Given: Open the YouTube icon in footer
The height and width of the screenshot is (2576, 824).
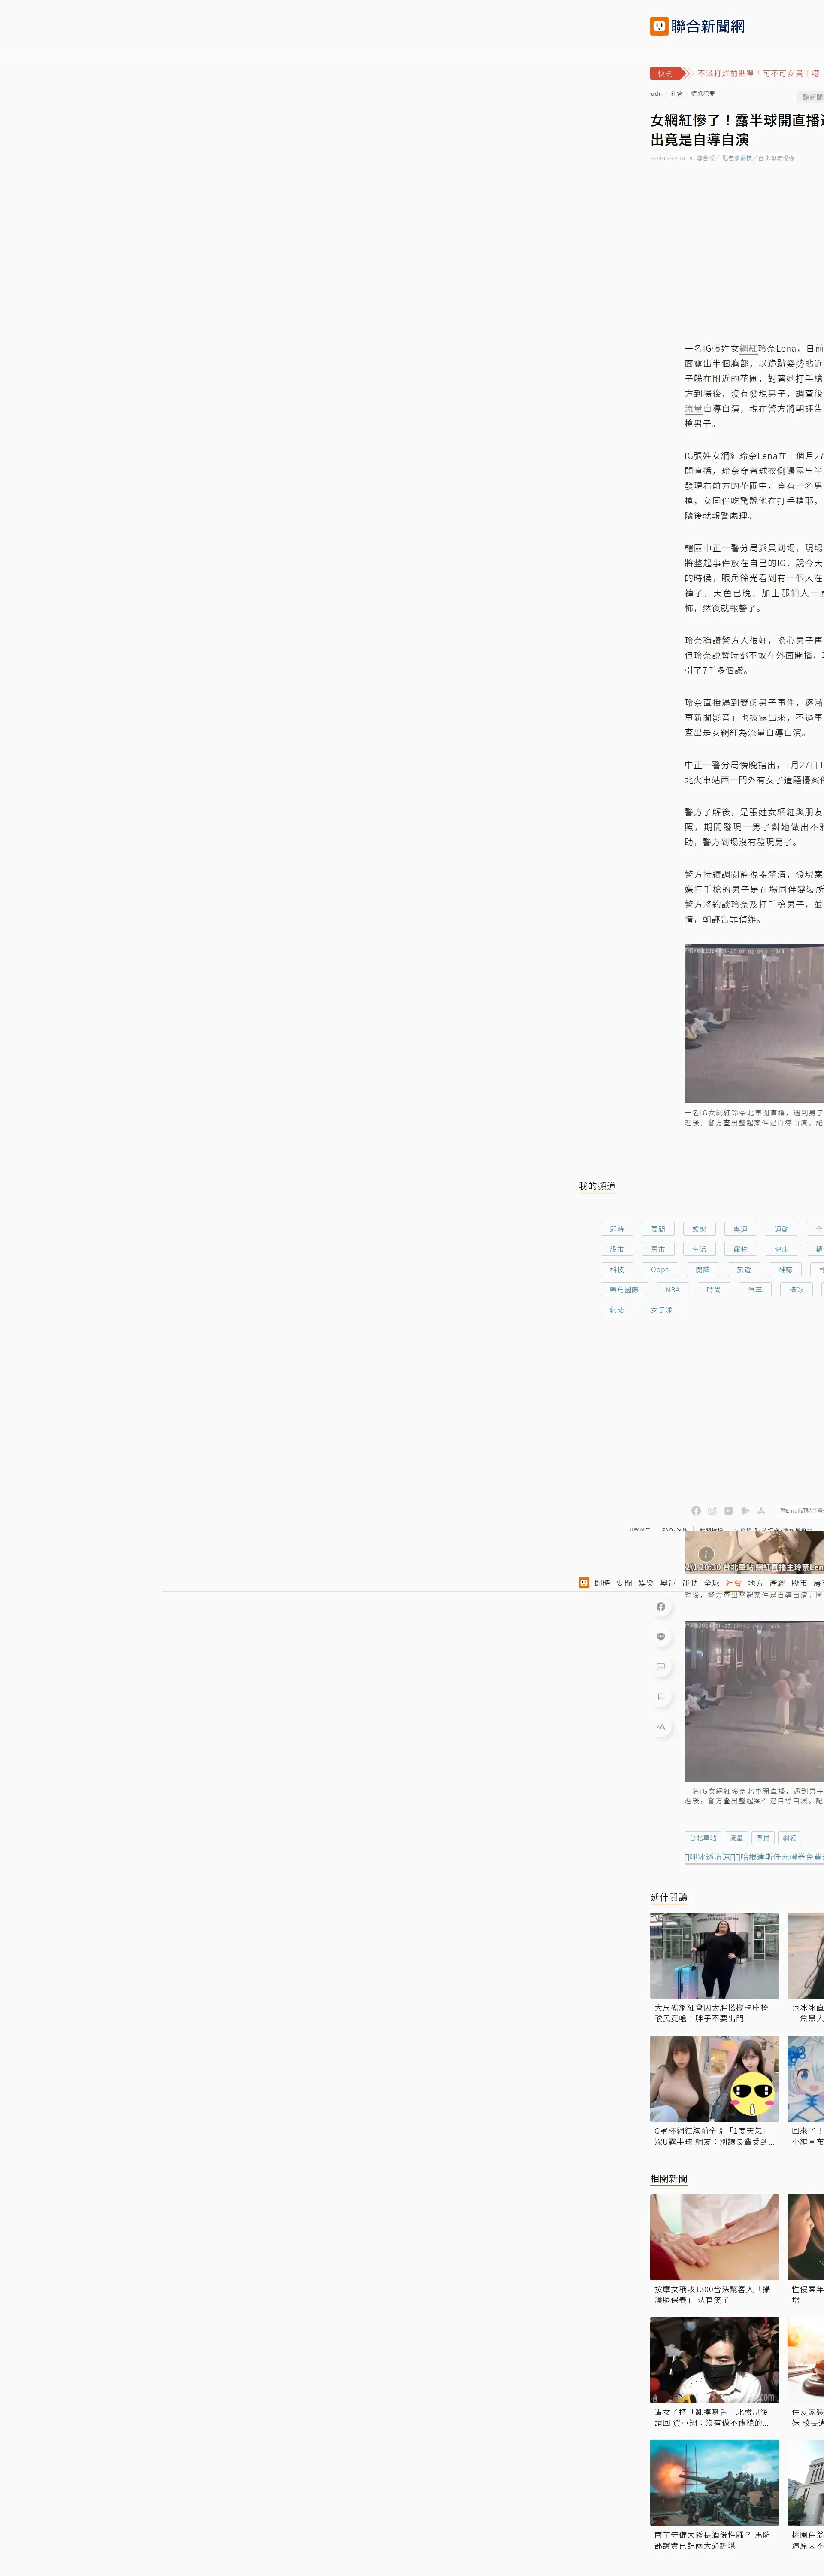Looking at the screenshot, I should pyautogui.click(x=729, y=1510).
